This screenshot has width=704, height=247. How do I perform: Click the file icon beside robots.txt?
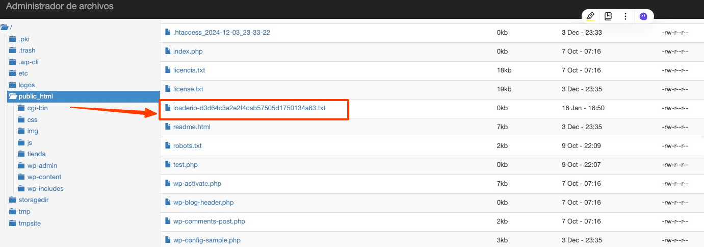point(167,145)
